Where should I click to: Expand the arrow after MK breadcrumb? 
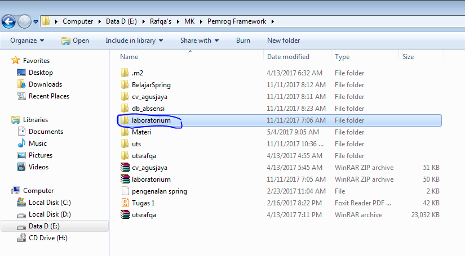[201, 21]
